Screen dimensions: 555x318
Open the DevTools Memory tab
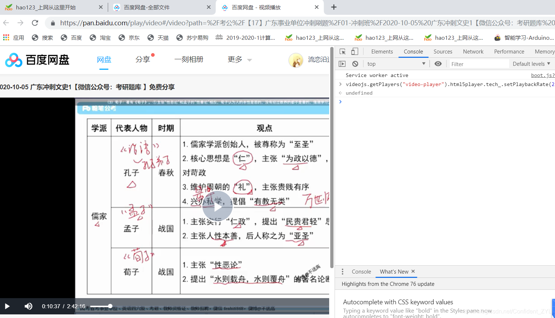[x=545, y=52]
